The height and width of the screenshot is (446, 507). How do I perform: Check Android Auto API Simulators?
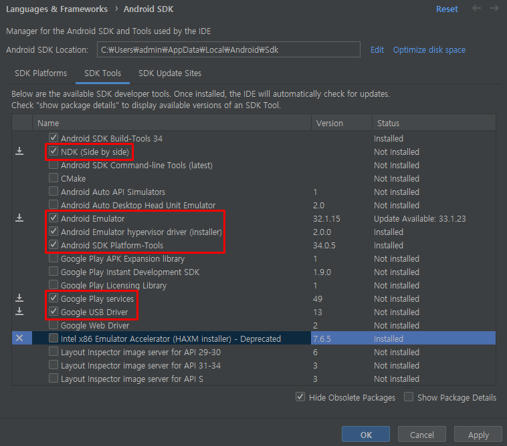54,191
